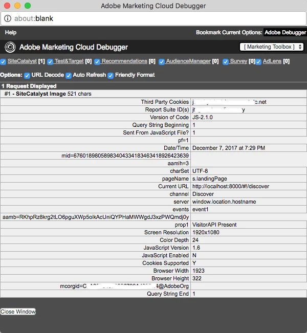Click the Third Party Cookies label

pyautogui.click(x=165, y=102)
